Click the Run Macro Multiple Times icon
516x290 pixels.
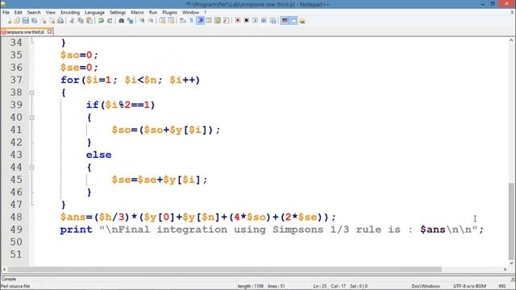click(x=264, y=21)
